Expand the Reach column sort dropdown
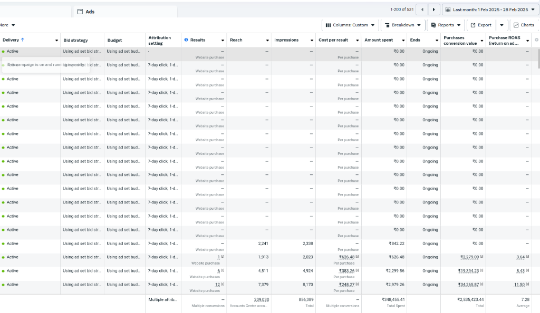This screenshot has height=313, width=540. pyautogui.click(x=267, y=40)
